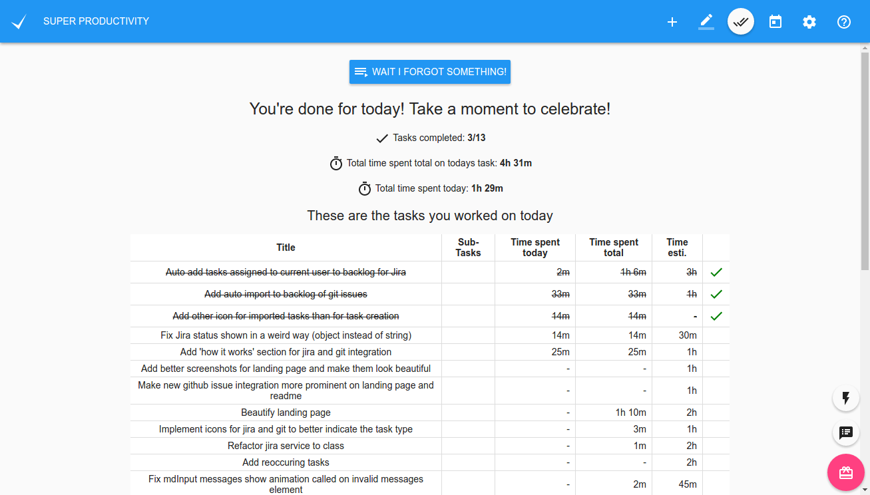Click the Beautify landing page task row
Screen dimensions: 870x495
[286, 412]
